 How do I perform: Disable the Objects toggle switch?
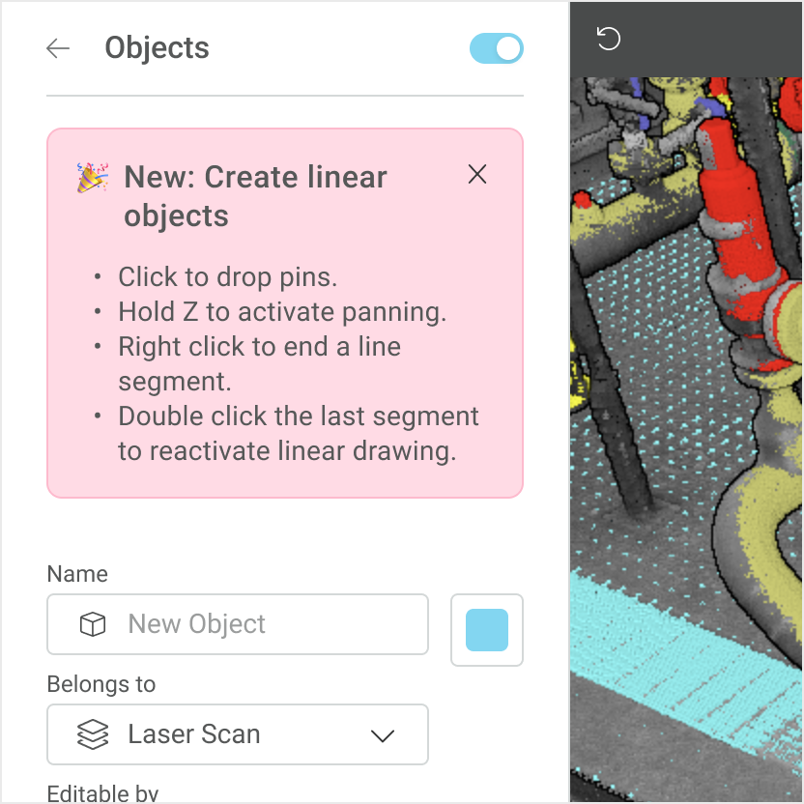point(496,47)
